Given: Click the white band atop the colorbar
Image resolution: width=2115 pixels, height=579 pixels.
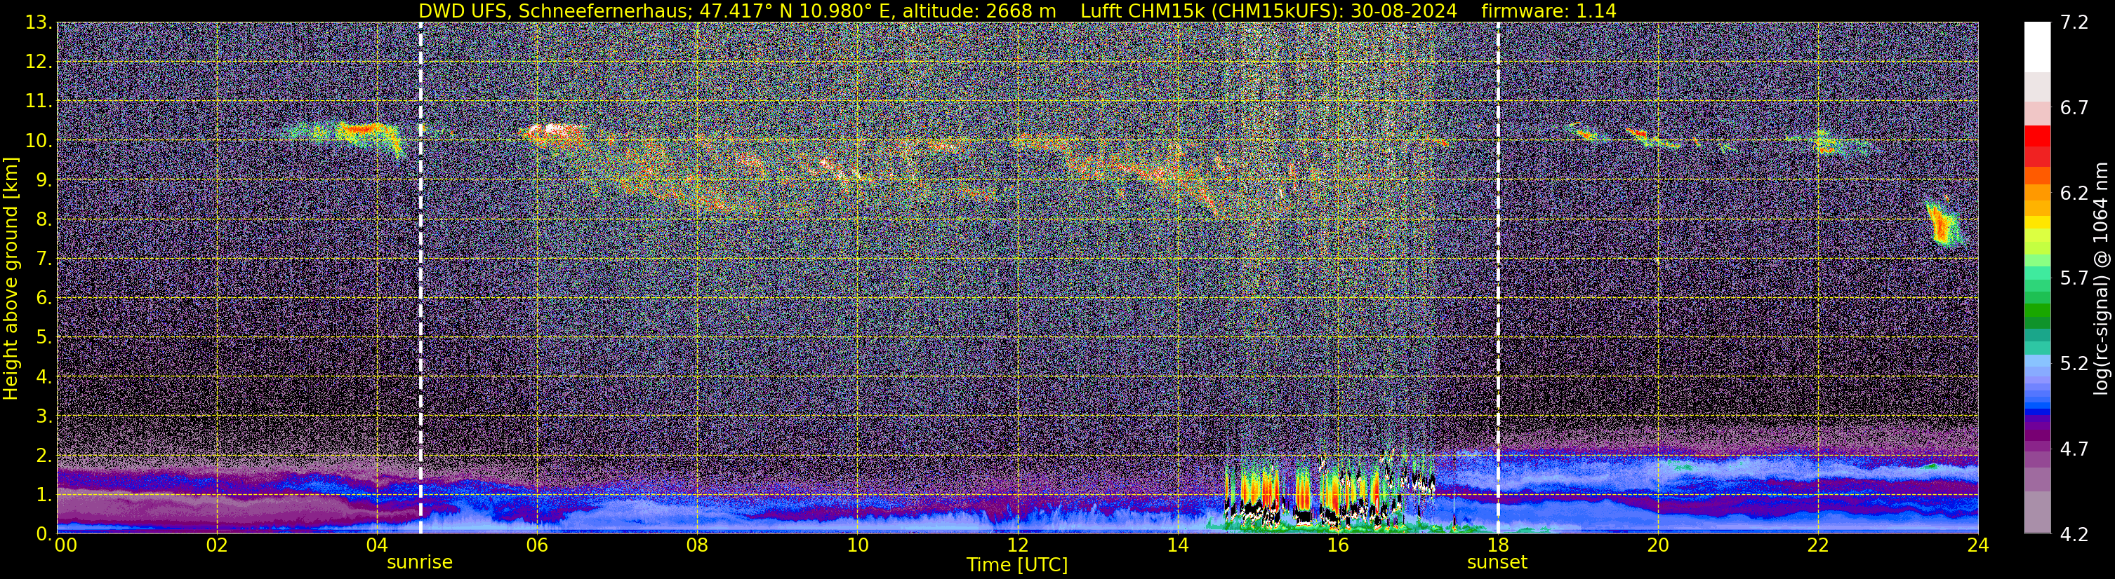Looking at the screenshot, I should pos(2037,47).
